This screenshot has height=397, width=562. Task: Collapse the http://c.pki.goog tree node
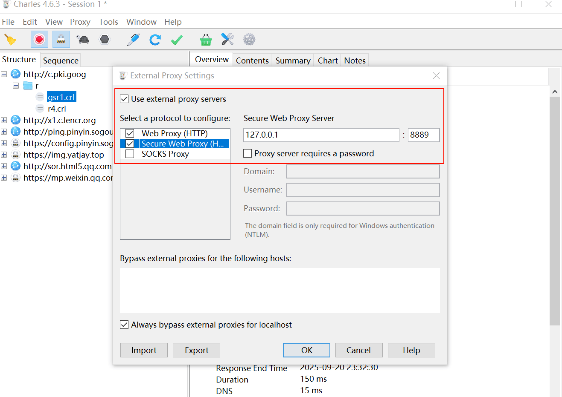[4, 74]
